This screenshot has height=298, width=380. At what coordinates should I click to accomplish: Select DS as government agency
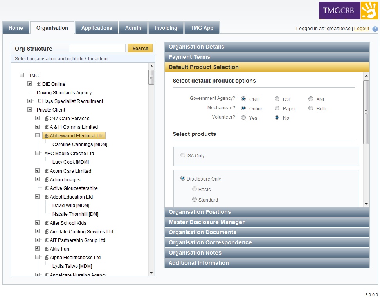pos(277,99)
